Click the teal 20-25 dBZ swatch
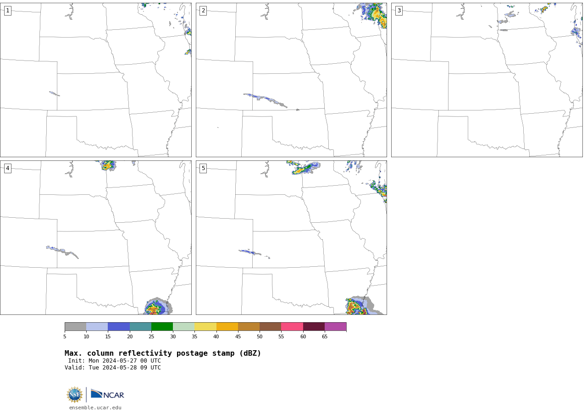587x413 pixels. coord(140,327)
